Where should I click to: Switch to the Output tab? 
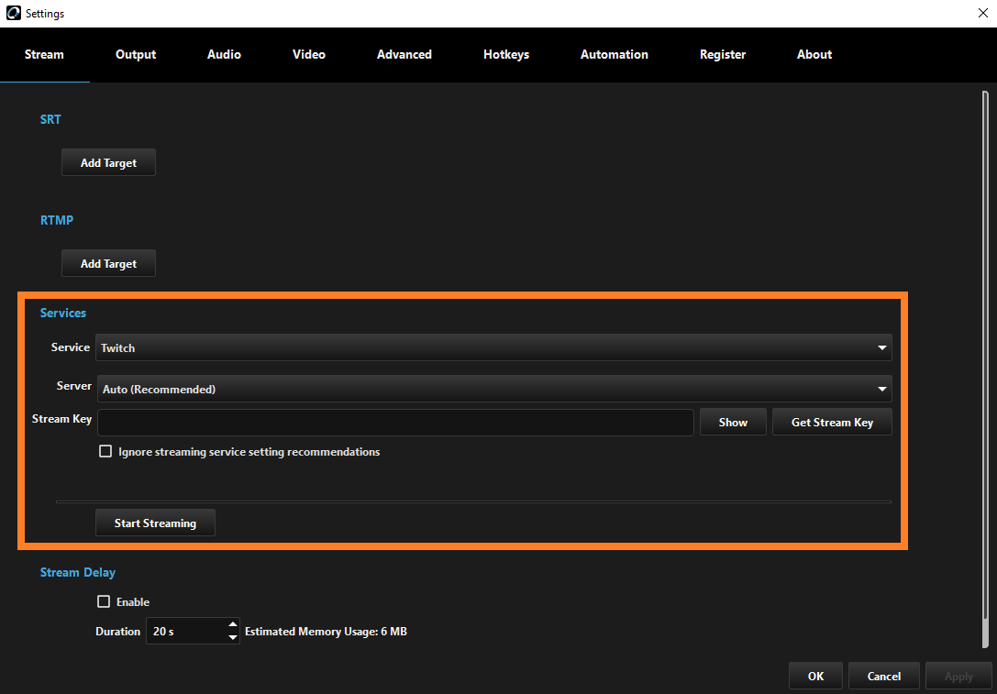coord(136,55)
